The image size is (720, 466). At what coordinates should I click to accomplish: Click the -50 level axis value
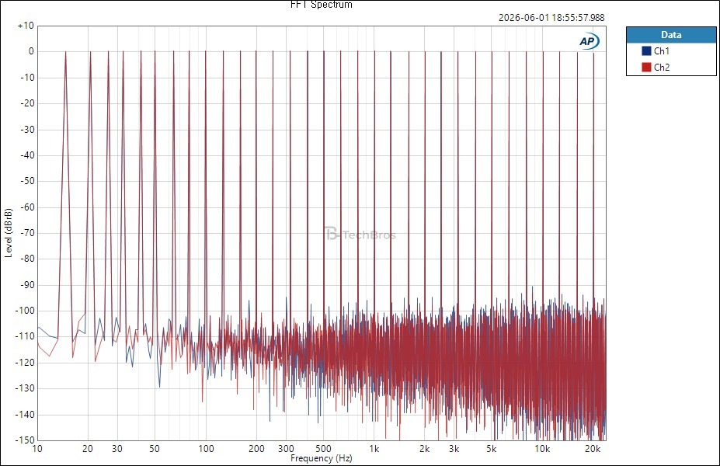point(26,181)
